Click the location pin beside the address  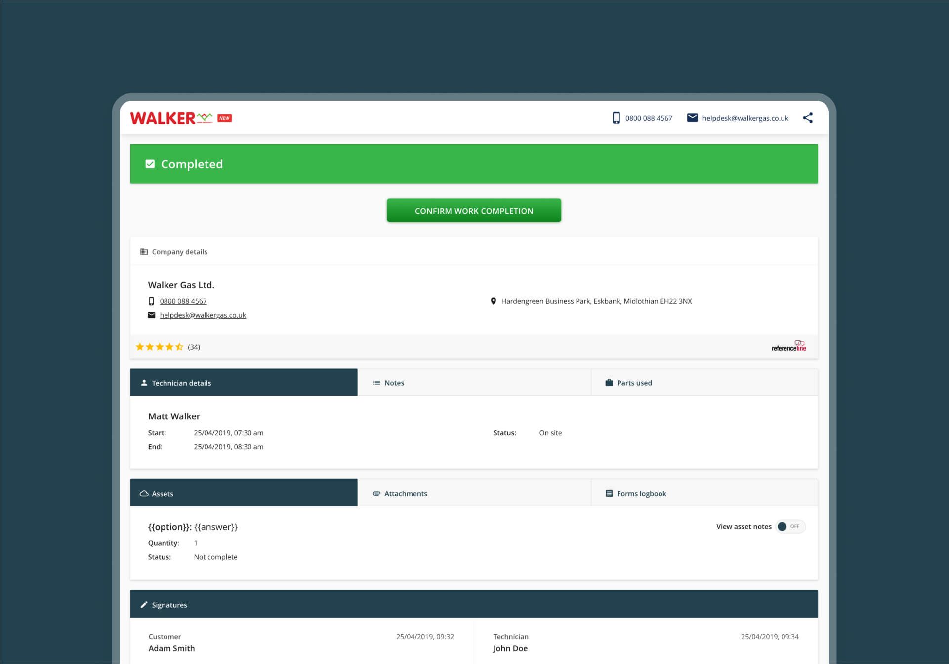click(x=493, y=301)
